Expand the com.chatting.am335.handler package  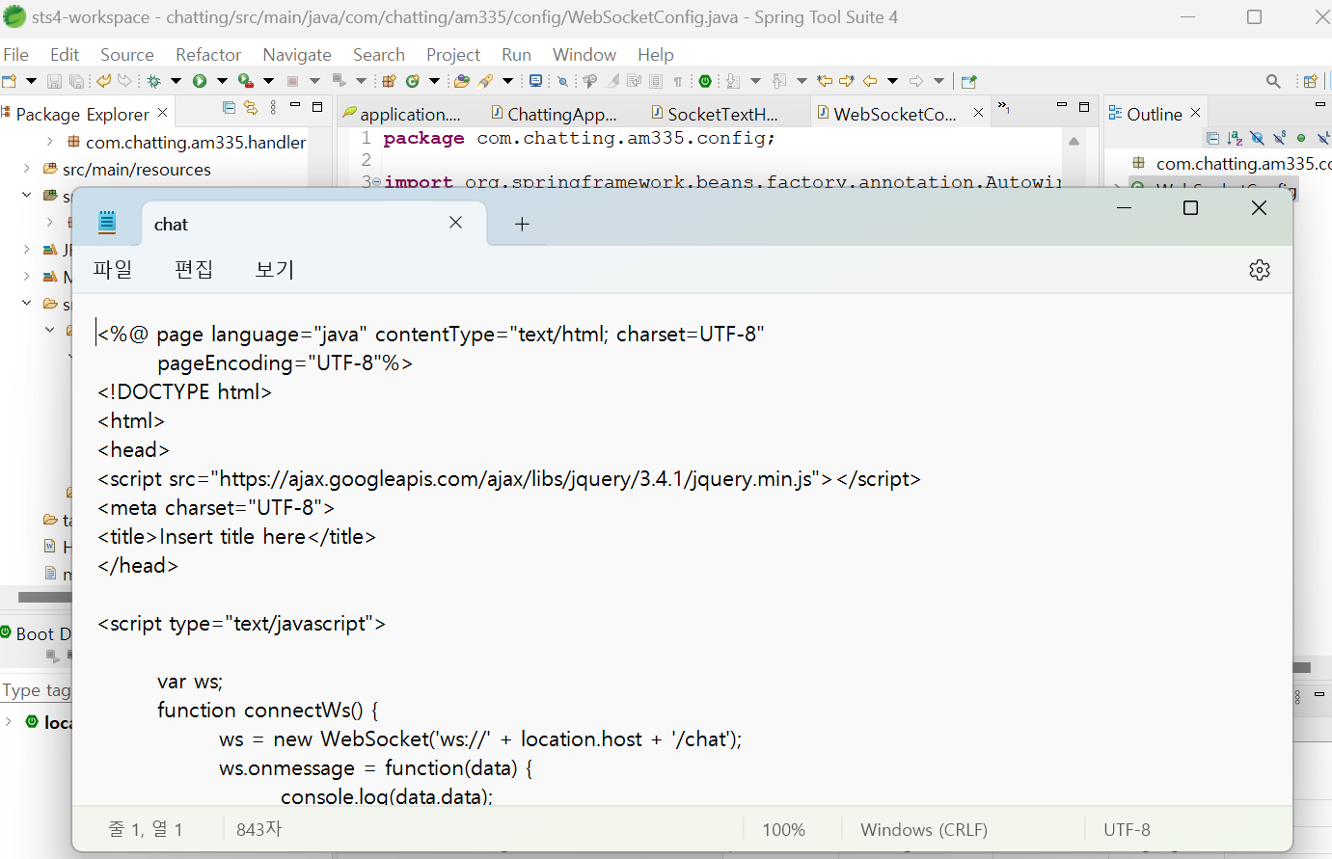click(50, 142)
